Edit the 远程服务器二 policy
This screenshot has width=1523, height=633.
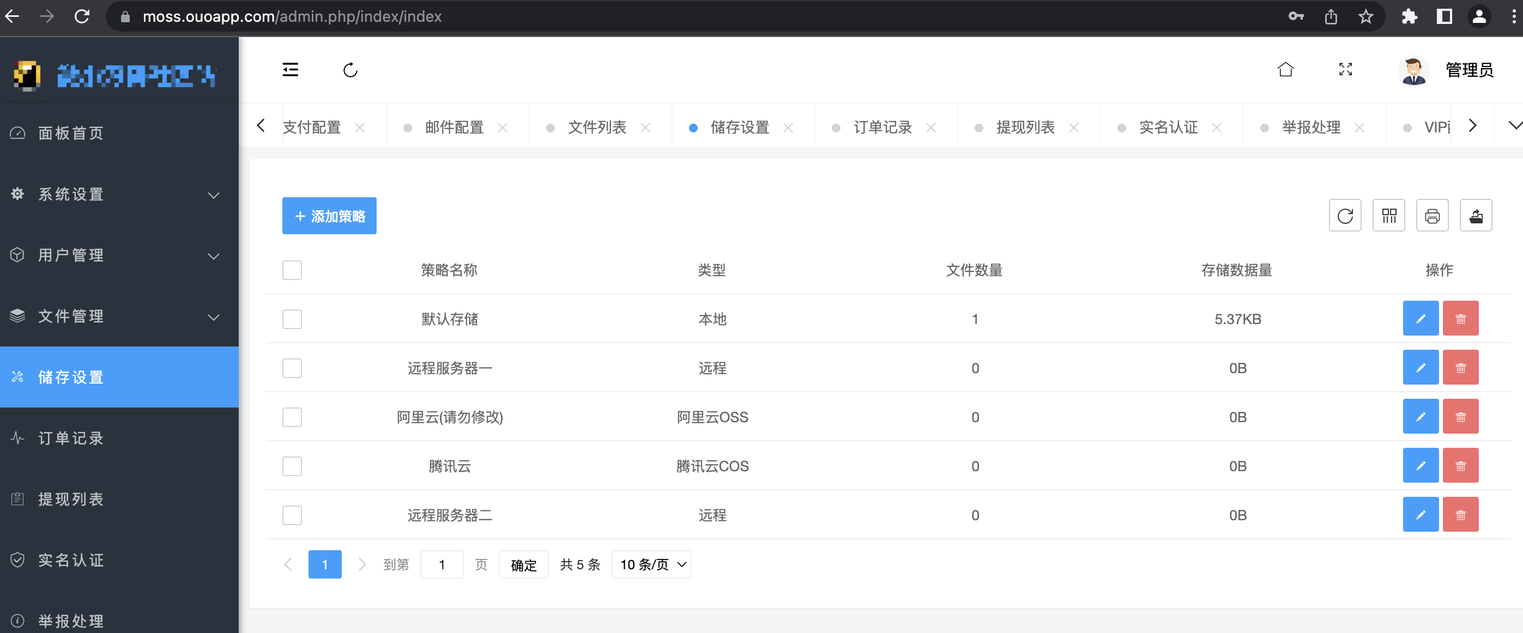point(1421,515)
